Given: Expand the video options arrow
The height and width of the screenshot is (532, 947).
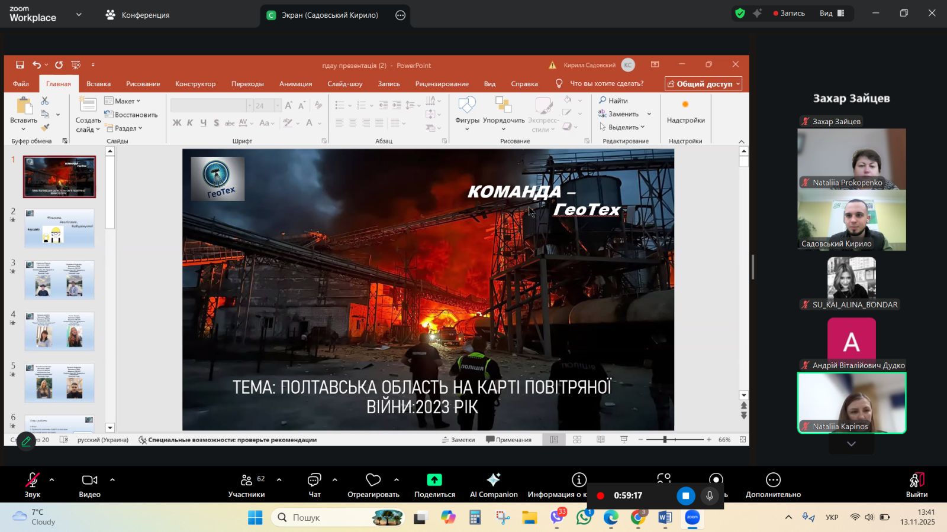Looking at the screenshot, I should tap(112, 480).
